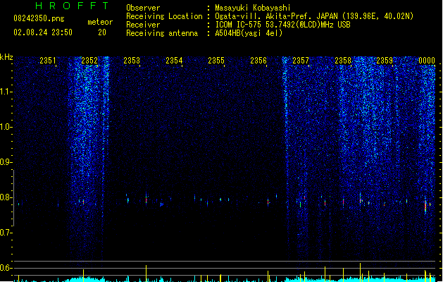The width and height of the screenshot is (443, 282).
Task: Click the 0.7 frequency axis label
Action: pos(6,233)
